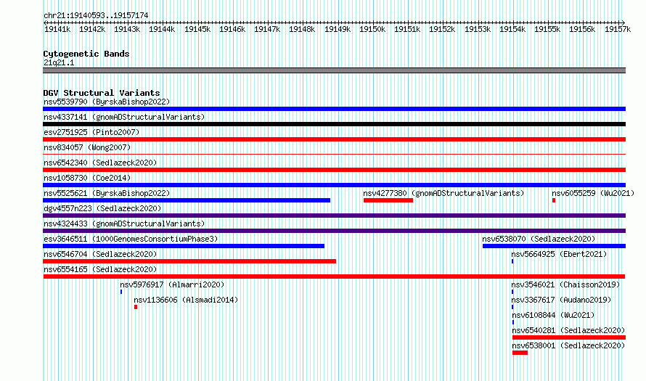The image size is (646, 381).
Task: Click the esv2751925 (Pinto2007) label
Action: pos(91,132)
